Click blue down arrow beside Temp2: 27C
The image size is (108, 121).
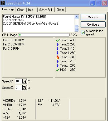tap(58, 44)
